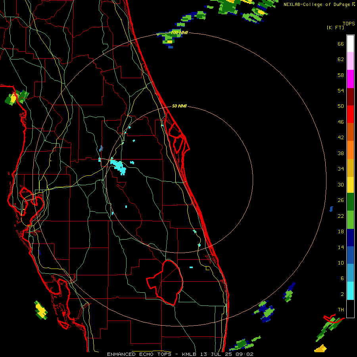Click the bright orange legend swatch
Viewport: 357px width, 357px height.
pos(350,150)
